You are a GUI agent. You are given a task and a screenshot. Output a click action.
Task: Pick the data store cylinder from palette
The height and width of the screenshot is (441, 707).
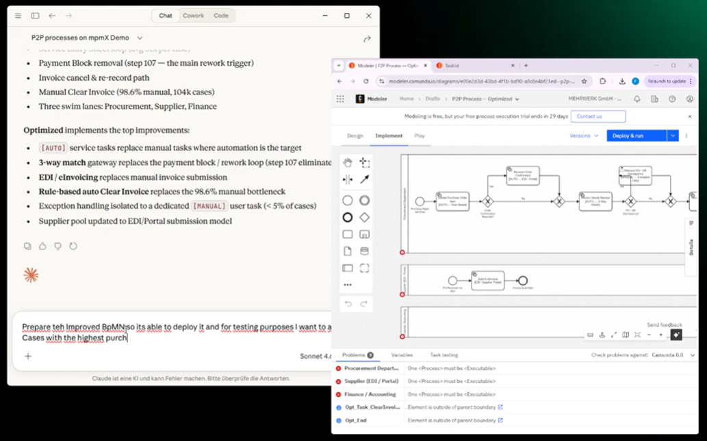pos(364,251)
